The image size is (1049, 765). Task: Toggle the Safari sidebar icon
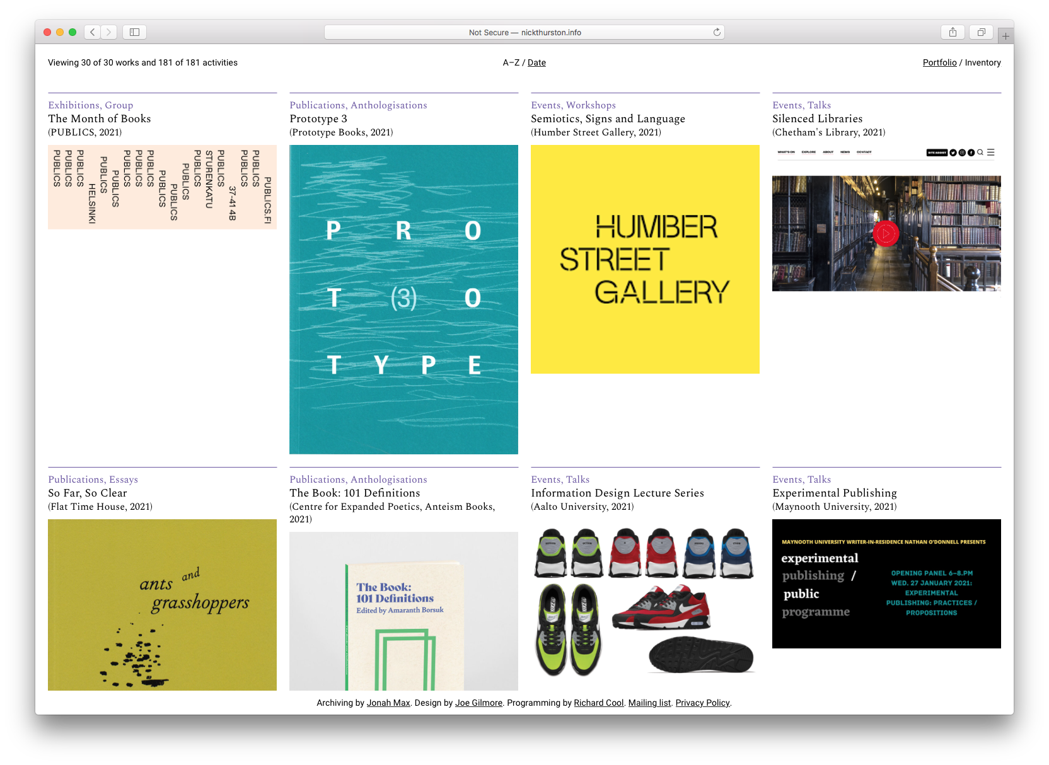pos(134,32)
